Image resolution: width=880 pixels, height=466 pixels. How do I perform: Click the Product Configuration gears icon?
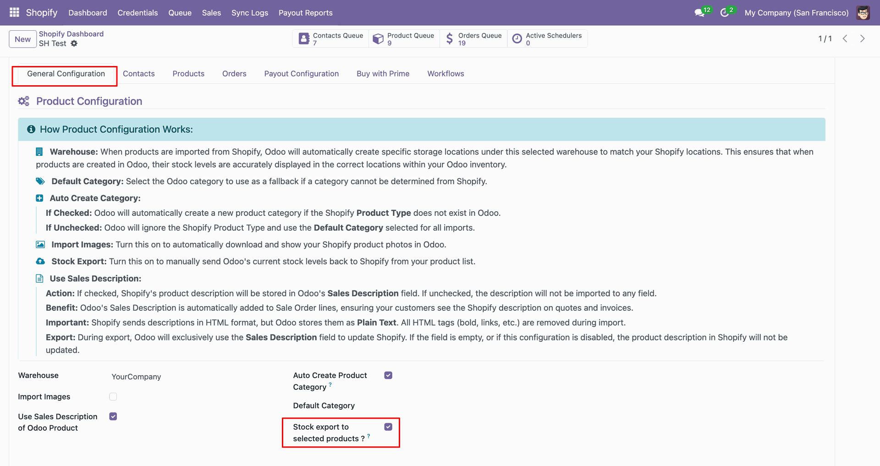coord(24,101)
